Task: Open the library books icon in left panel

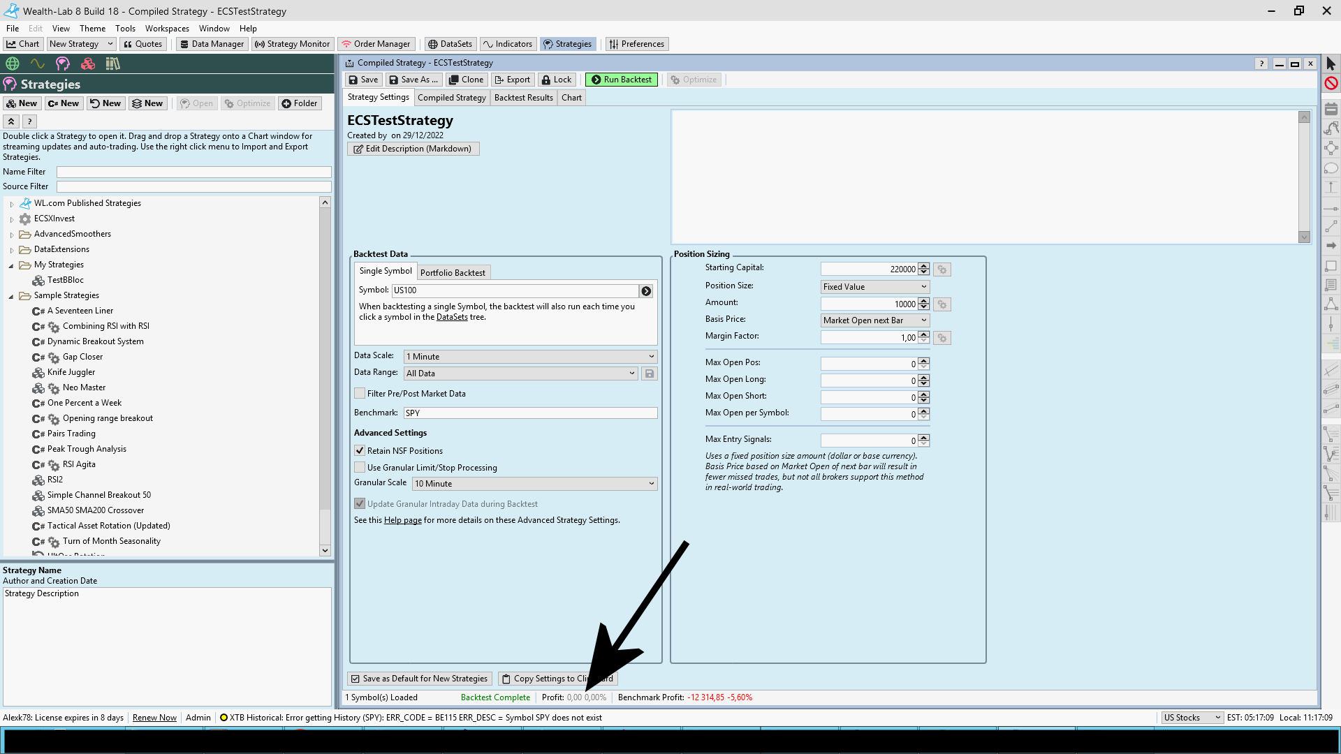Action: pos(113,64)
